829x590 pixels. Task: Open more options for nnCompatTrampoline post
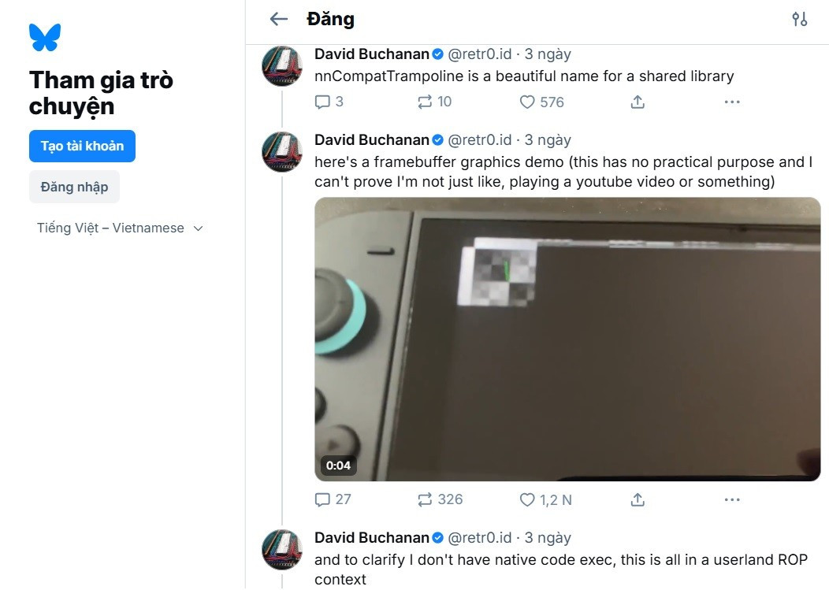732,102
